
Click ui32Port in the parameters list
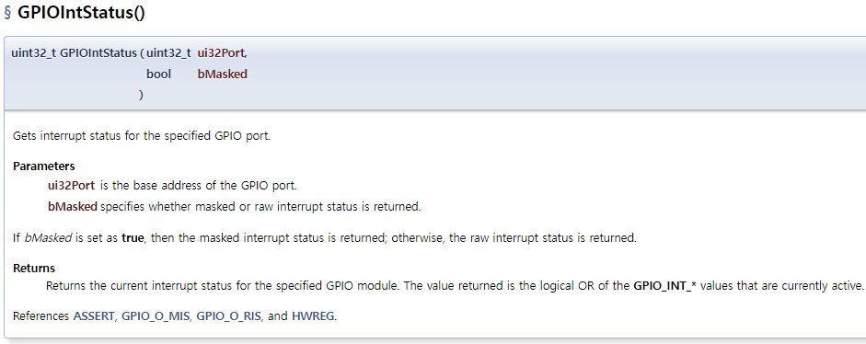click(72, 186)
